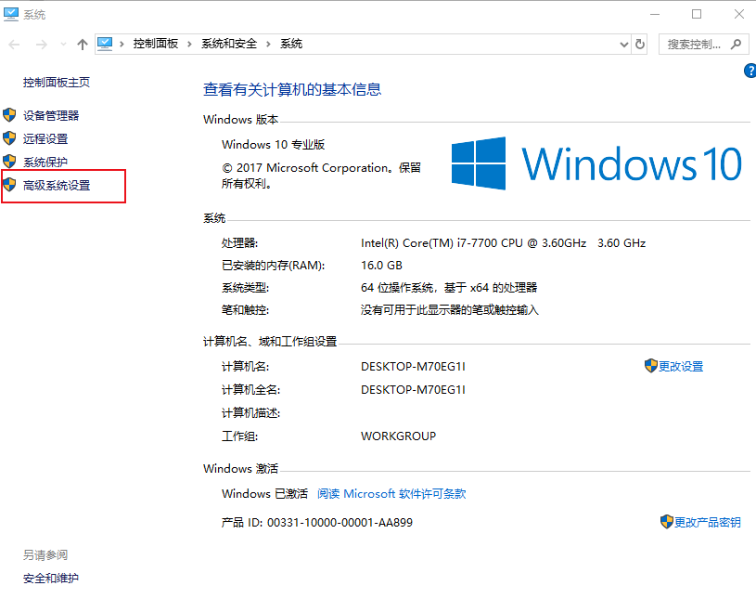Click the shield icon beside 系统保护
The width and height of the screenshot is (756, 599).
pos(9,162)
